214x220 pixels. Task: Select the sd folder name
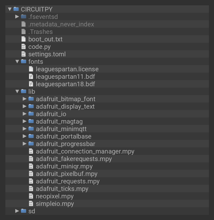(32, 211)
